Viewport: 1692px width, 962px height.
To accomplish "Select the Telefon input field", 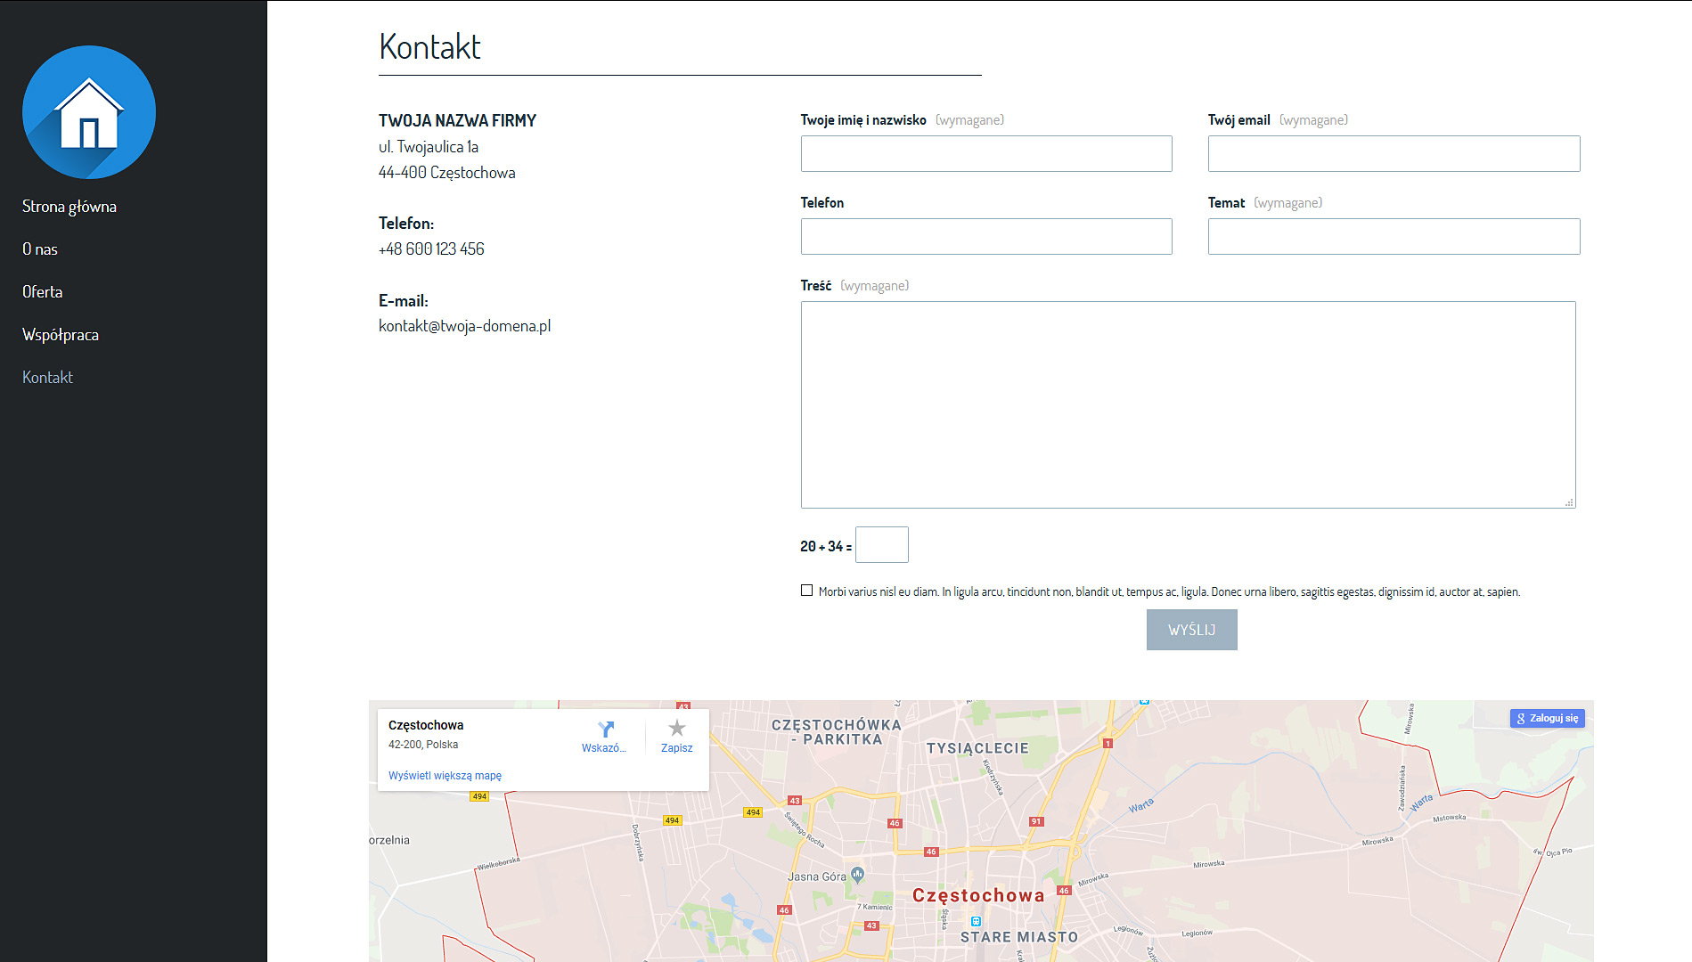I will point(985,237).
